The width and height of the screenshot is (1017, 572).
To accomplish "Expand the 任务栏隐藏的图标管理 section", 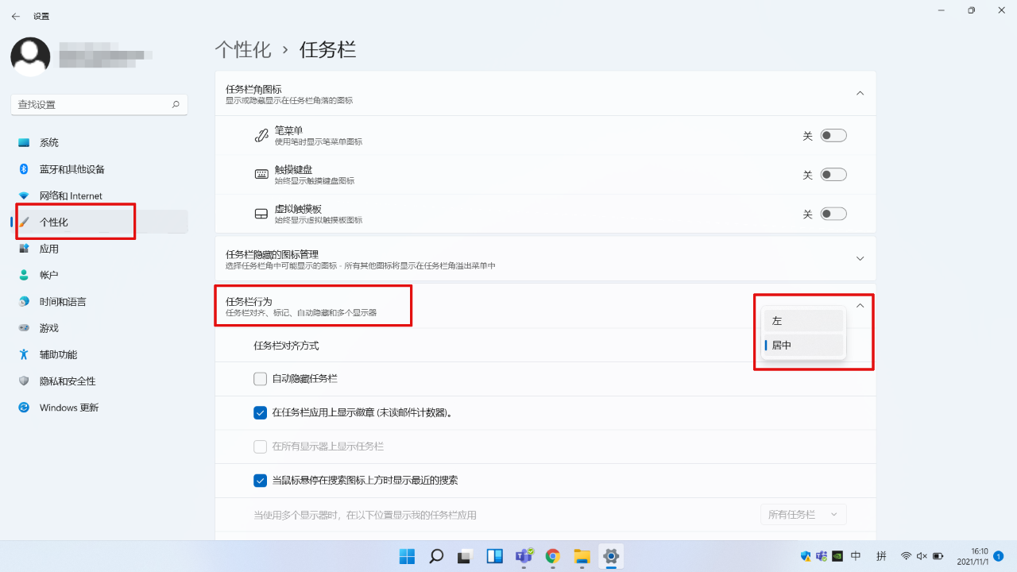I will pos(860,258).
